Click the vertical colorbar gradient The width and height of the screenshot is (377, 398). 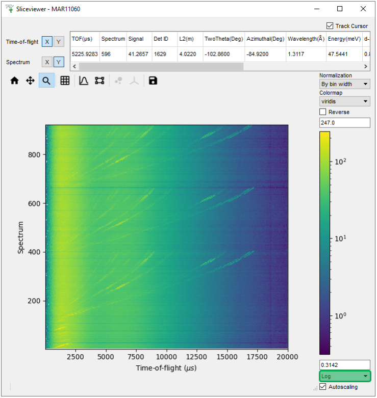(324, 243)
